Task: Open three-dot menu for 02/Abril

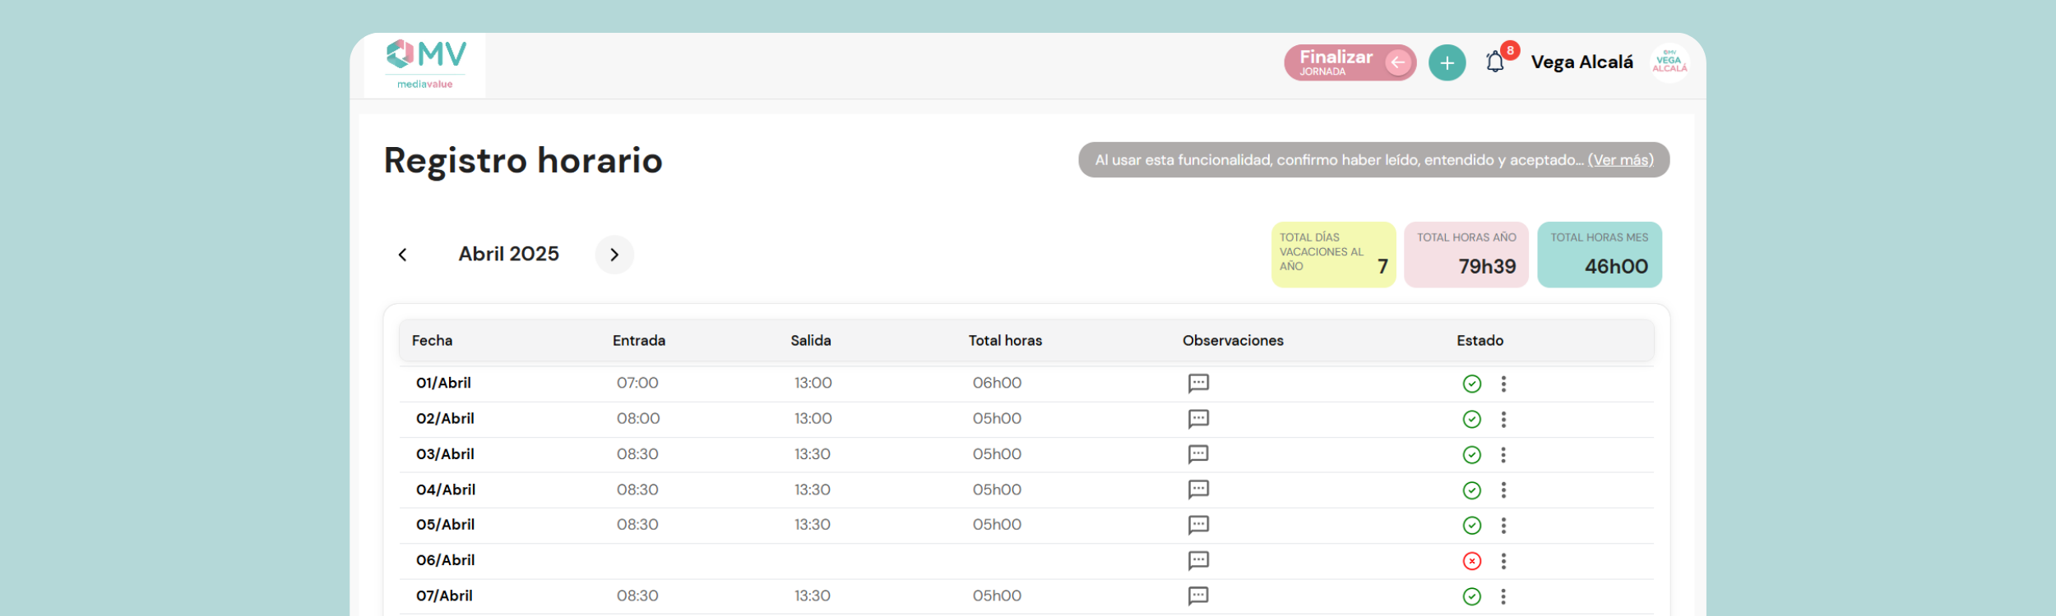Action: tap(1503, 420)
